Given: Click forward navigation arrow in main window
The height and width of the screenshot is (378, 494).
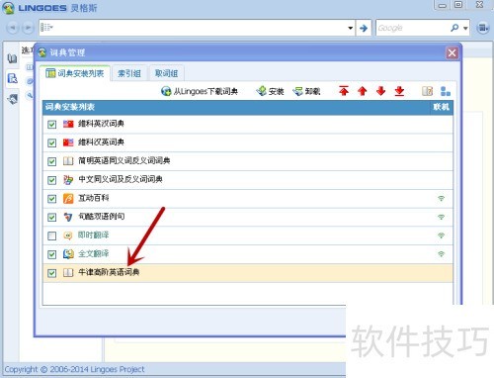Looking at the screenshot, I should coord(29,28).
